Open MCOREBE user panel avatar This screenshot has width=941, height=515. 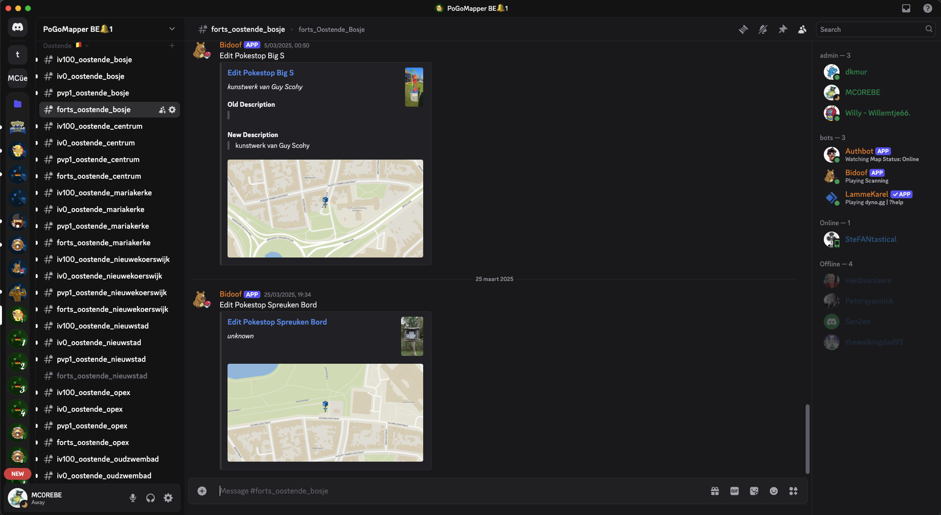pyautogui.click(x=18, y=498)
